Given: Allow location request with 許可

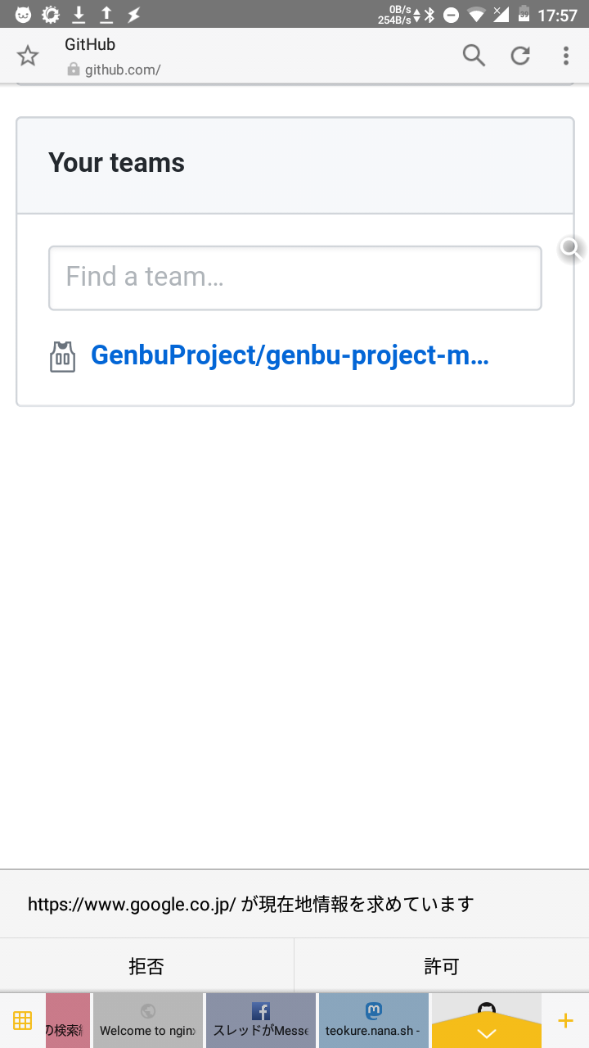Looking at the screenshot, I should (x=442, y=966).
